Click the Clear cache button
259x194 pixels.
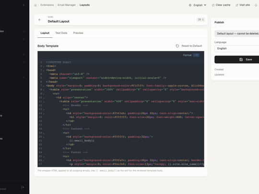[x=221, y=5]
